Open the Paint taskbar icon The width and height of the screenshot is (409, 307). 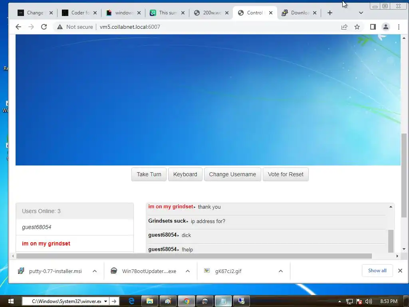168,301
